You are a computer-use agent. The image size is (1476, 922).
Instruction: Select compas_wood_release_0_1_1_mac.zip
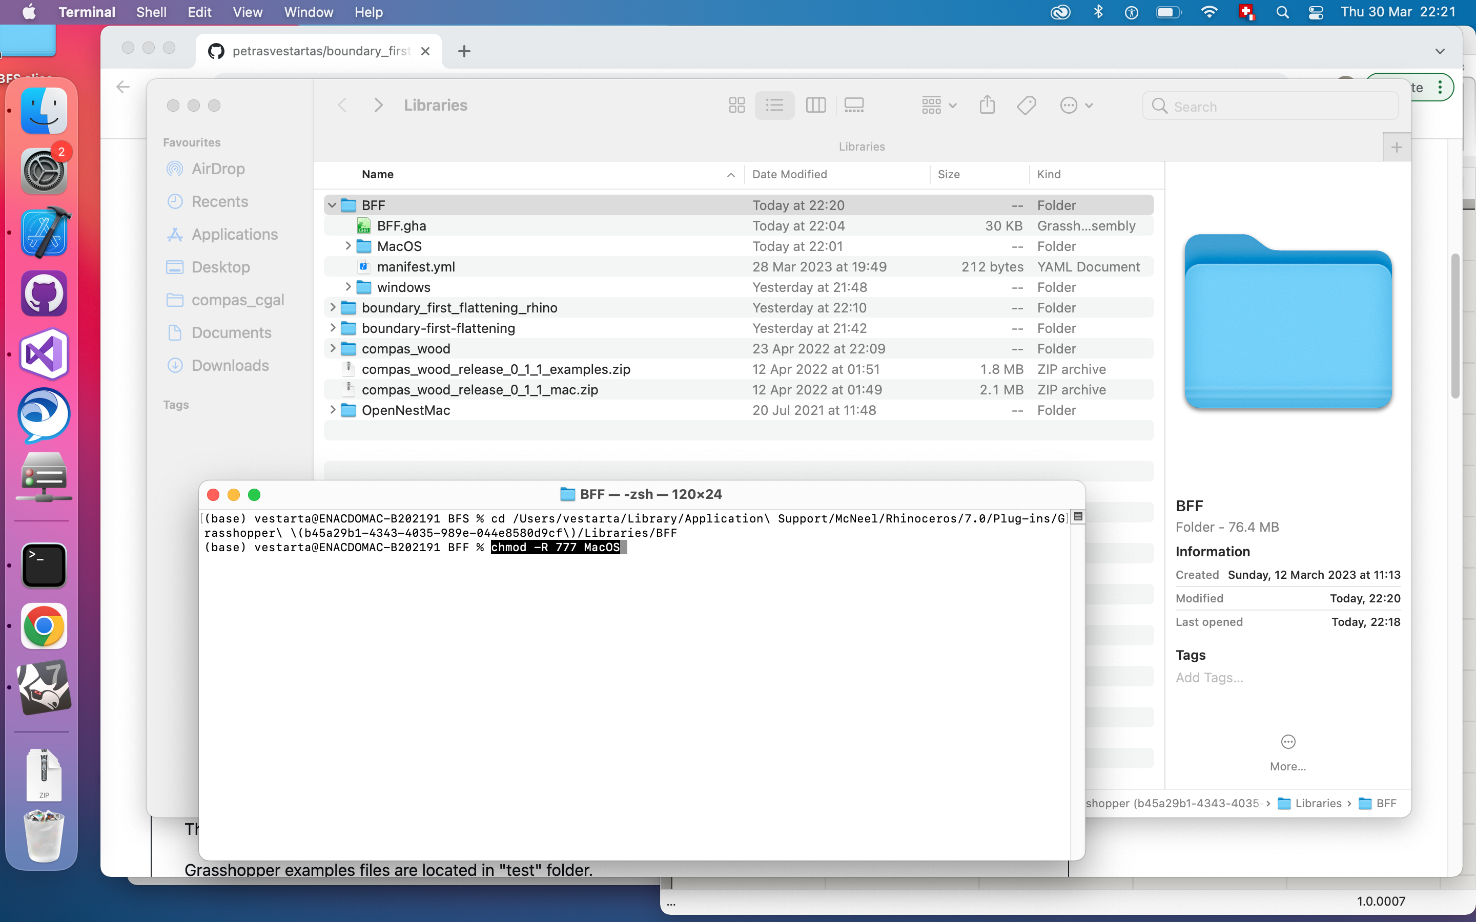point(739,390)
